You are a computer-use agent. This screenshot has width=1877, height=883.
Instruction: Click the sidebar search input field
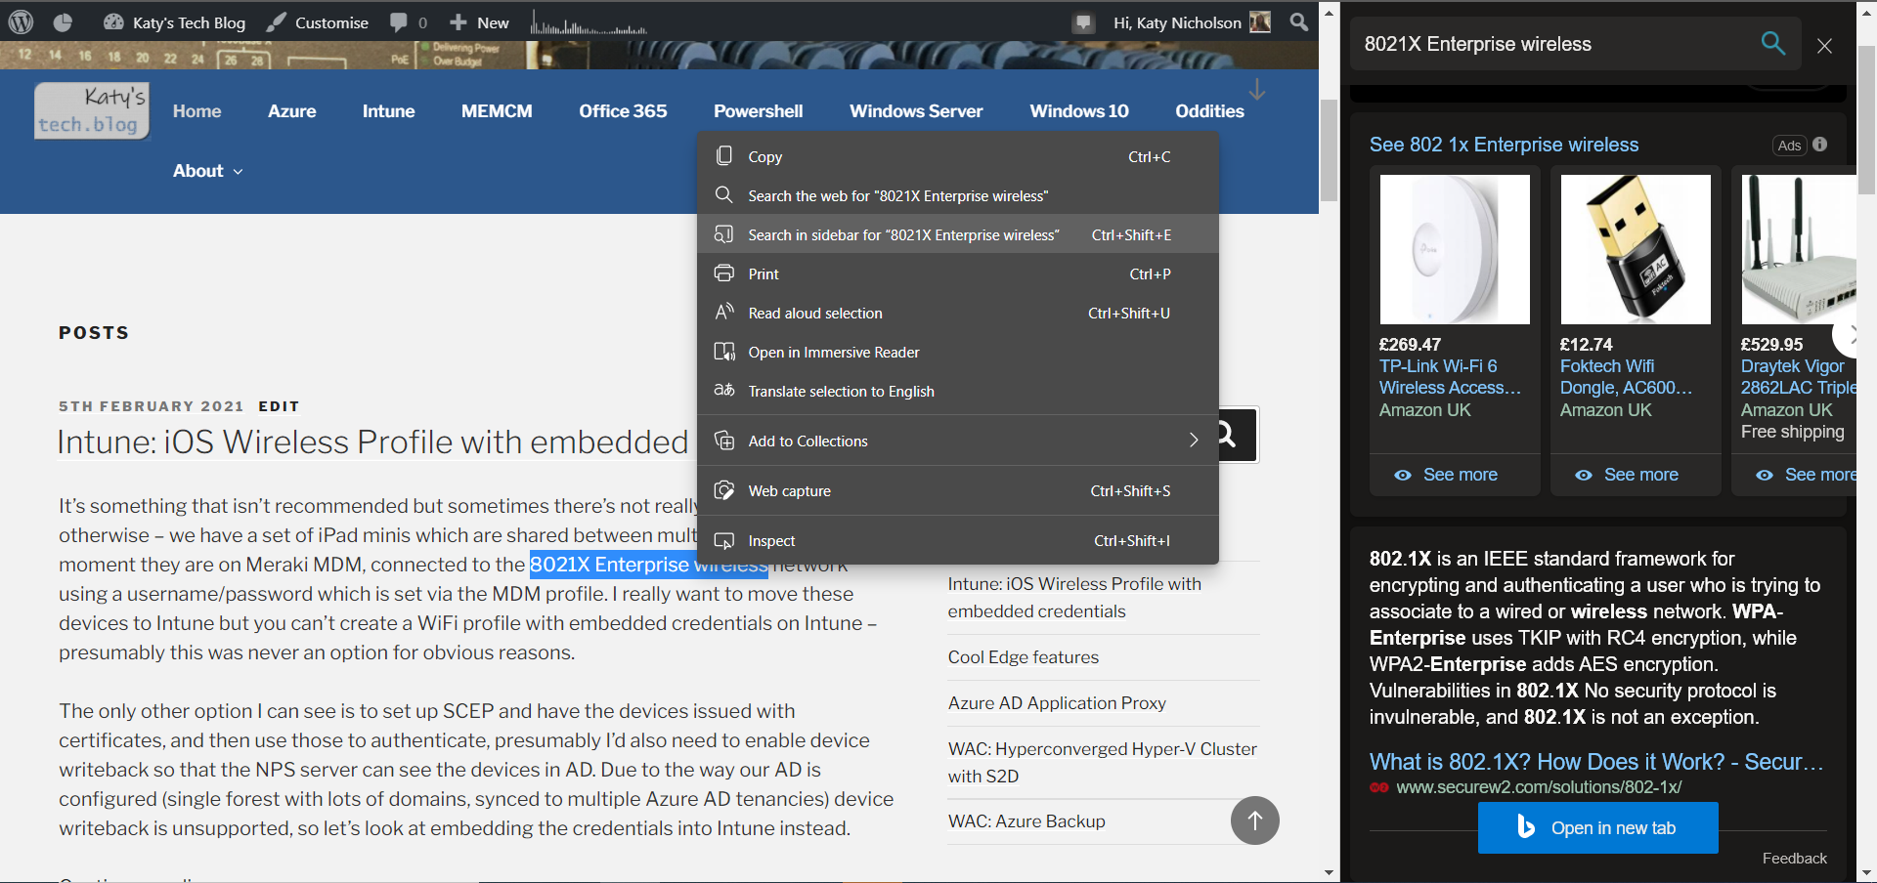pyautogui.click(x=1554, y=44)
